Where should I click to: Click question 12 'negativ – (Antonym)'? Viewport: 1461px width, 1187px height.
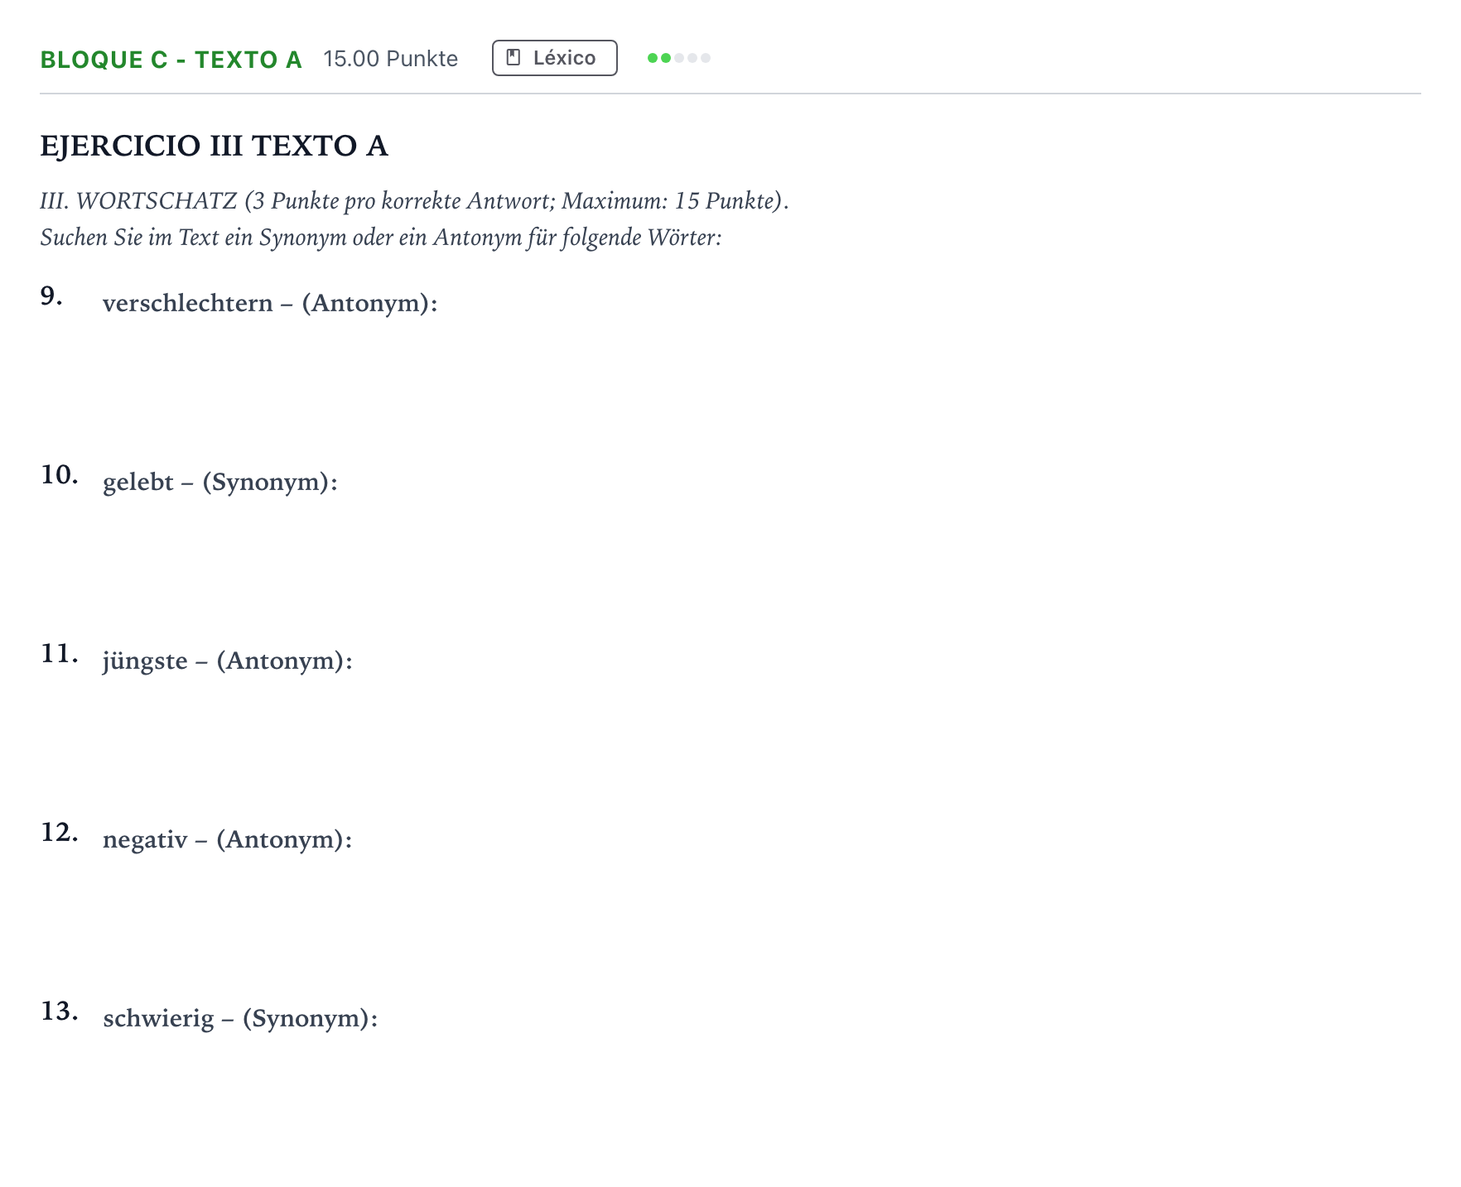click(228, 839)
